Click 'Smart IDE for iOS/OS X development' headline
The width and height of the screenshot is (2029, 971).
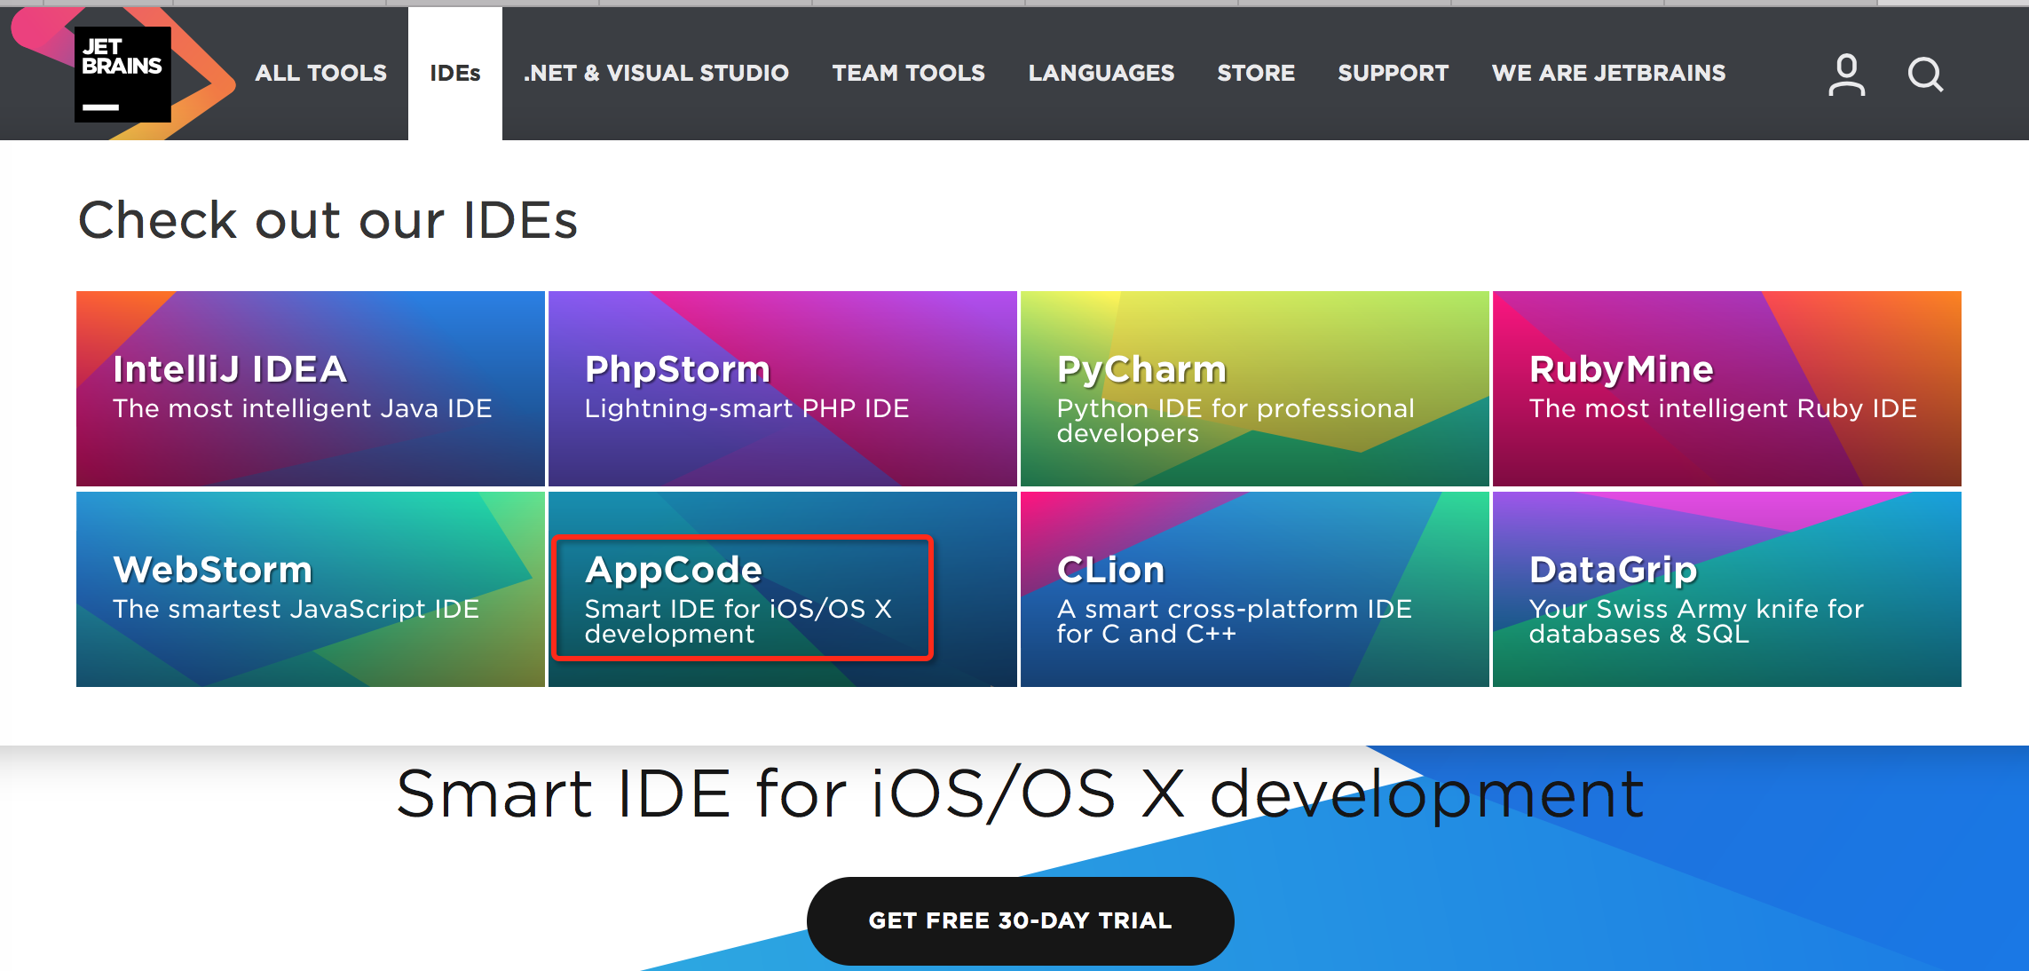[x=1020, y=793]
